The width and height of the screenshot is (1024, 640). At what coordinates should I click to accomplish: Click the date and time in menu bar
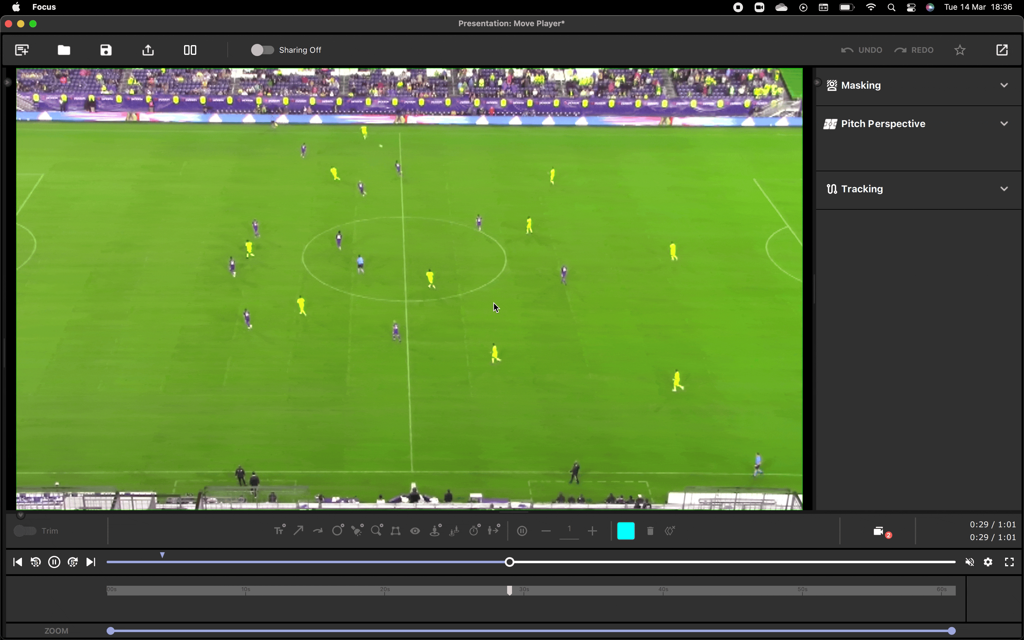(978, 7)
